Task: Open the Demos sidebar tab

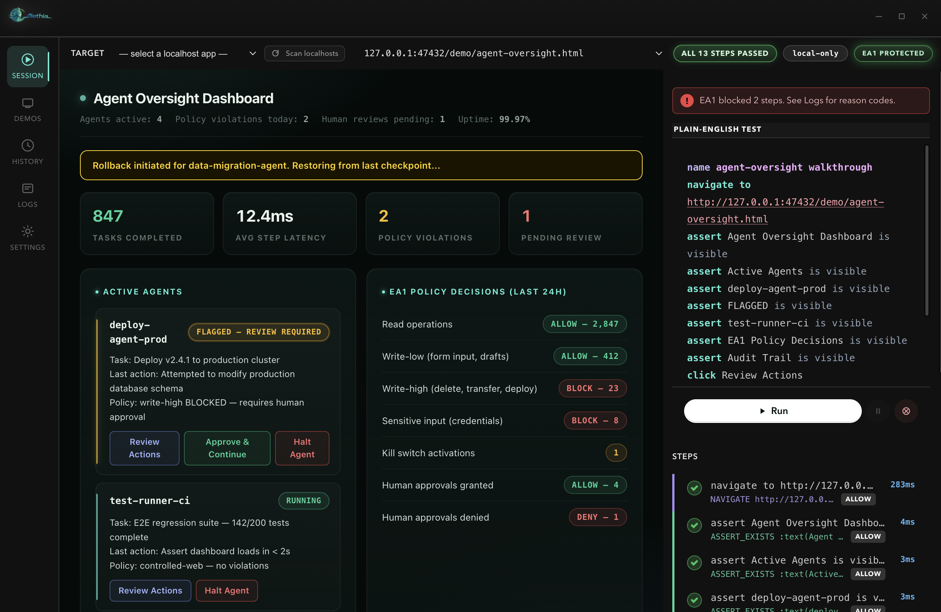Action: pyautogui.click(x=28, y=110)
